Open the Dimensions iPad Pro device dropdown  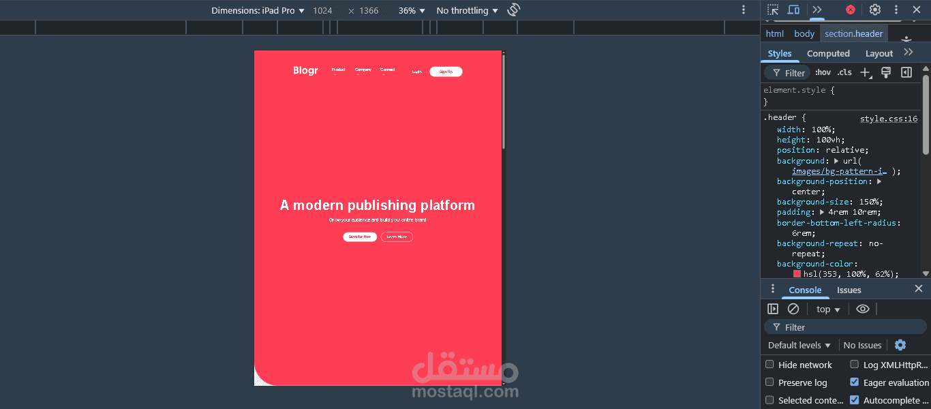point(258,10)
